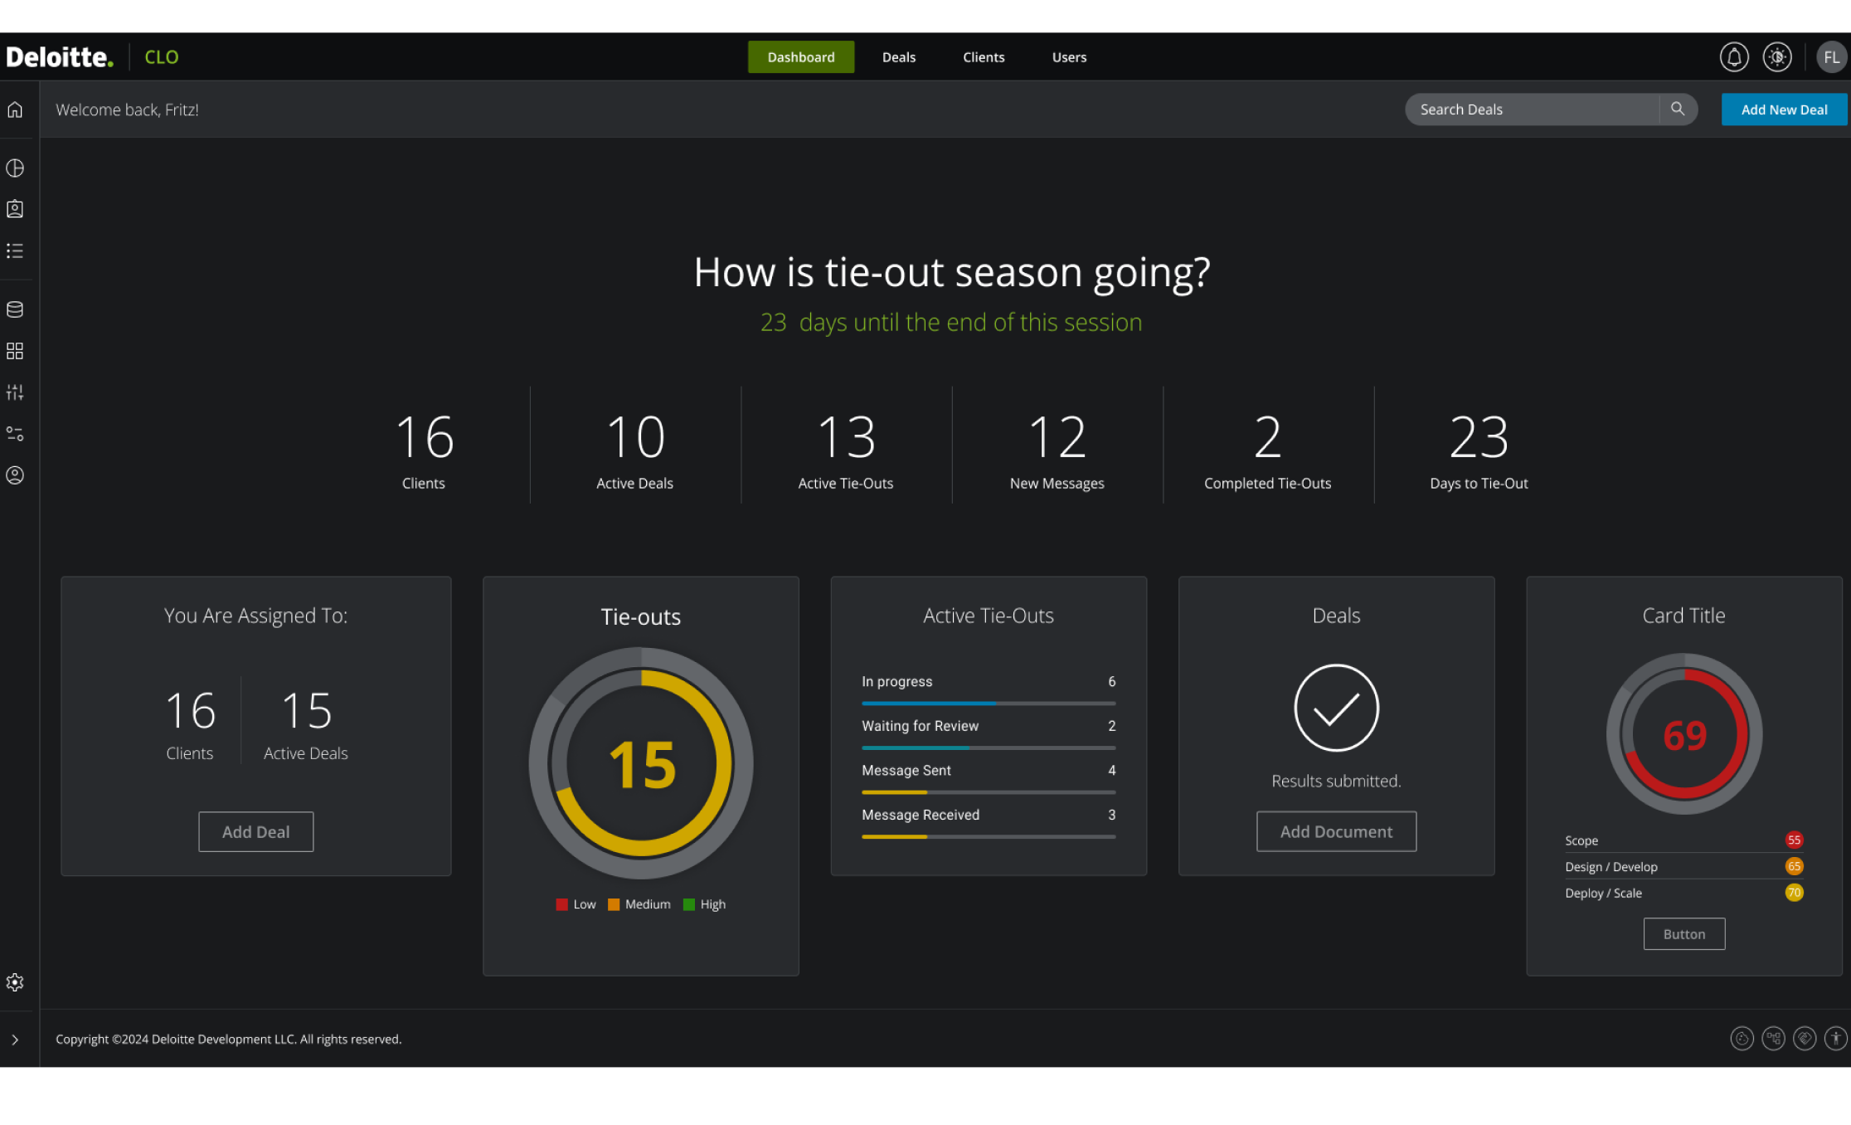Open the Home icon in sidebar
Viewport: 1851px width, 1125px height.
click(x=15, y=109)
